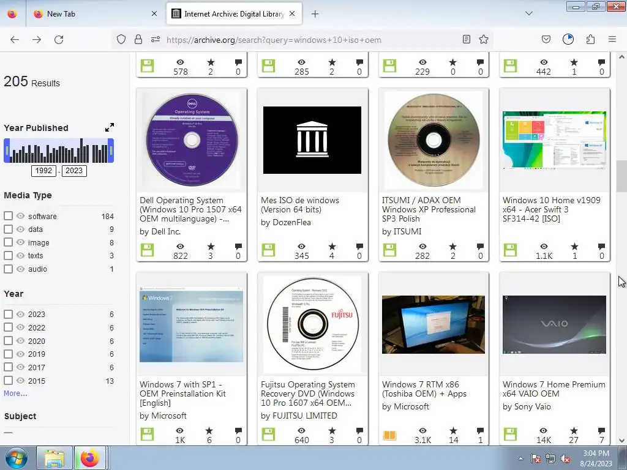Click muted volume icon in system tray

tap(565, 458)
